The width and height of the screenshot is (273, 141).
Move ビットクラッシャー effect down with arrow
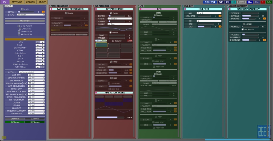tap(42, 53)
